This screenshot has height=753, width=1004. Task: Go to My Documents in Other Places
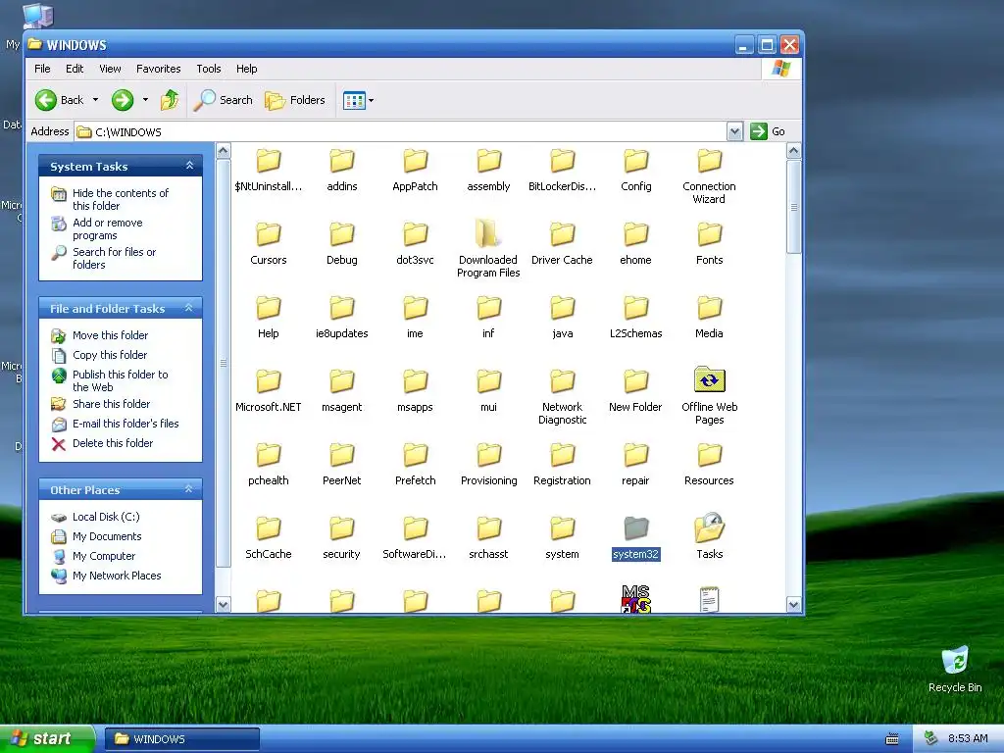coord(107,536)
